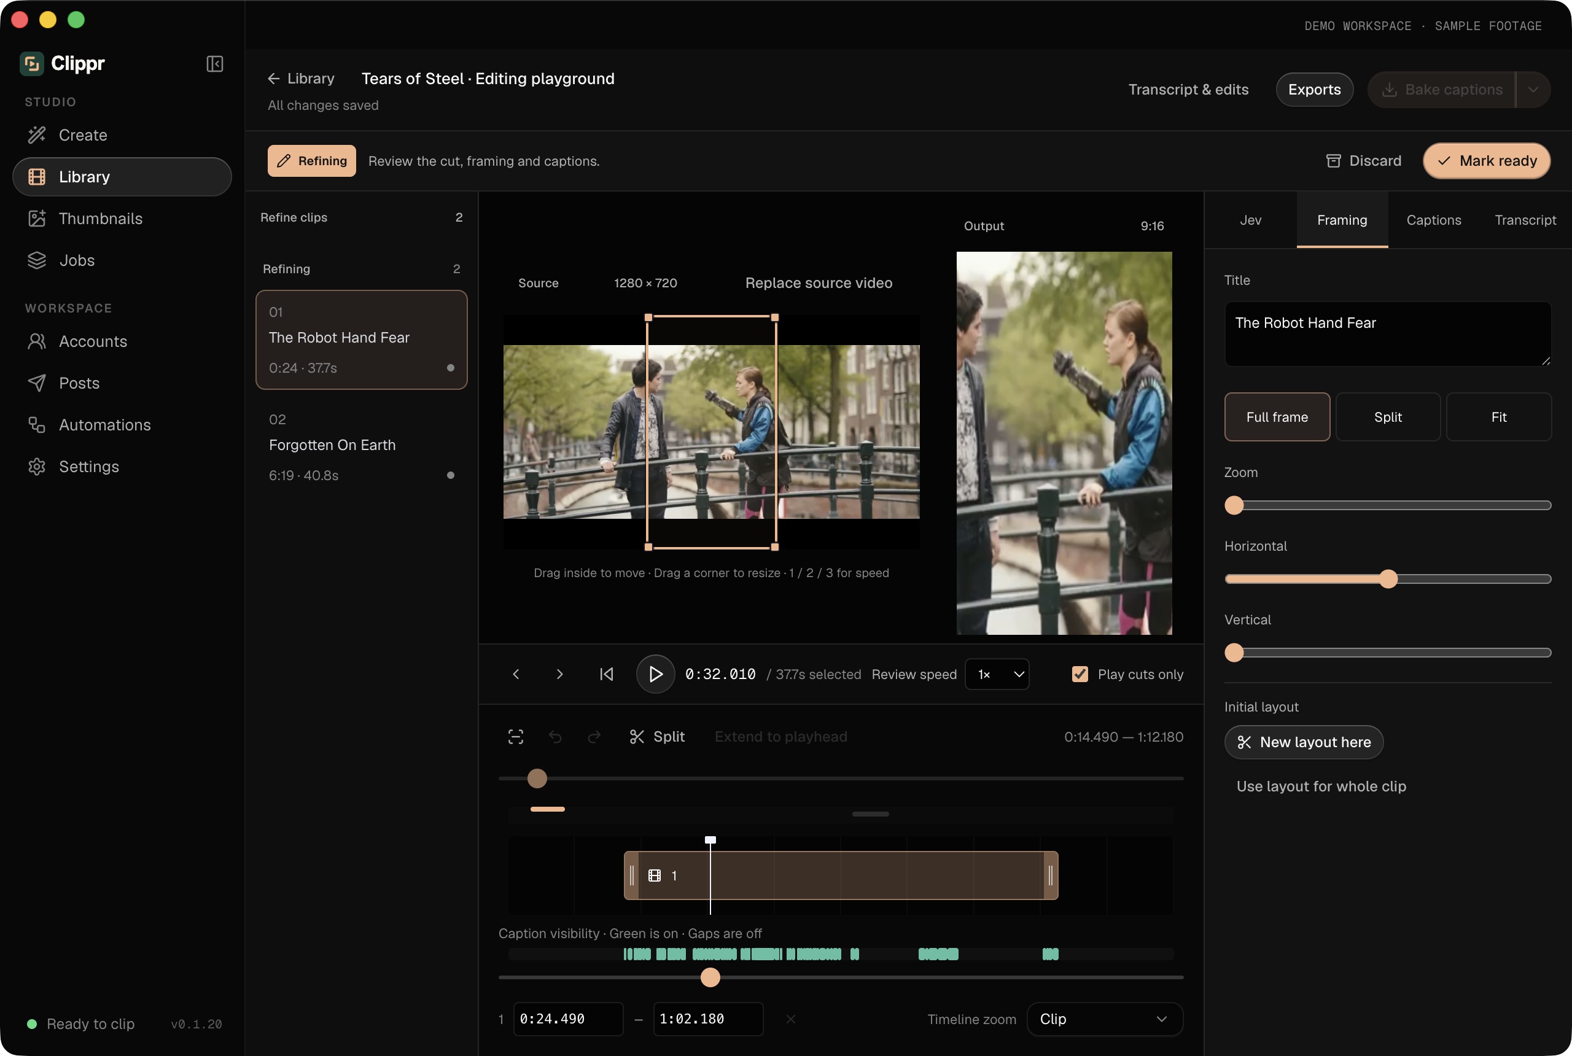Click Replace source video

tap(819, 283)
